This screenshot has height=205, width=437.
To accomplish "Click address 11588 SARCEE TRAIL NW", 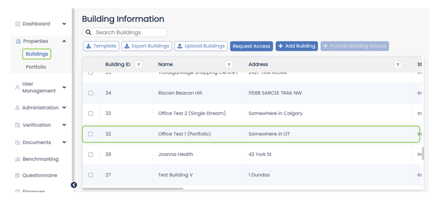I will (x=275, y=93).
